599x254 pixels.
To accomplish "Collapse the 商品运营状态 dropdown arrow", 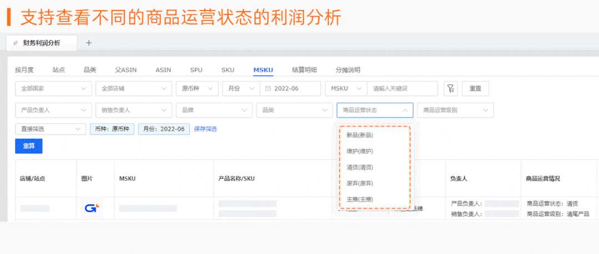I will pos(405,110).
